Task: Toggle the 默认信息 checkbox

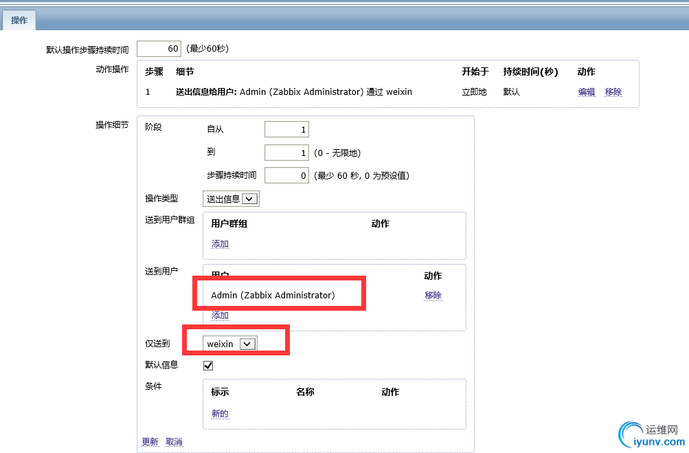Action: [208, 366]
